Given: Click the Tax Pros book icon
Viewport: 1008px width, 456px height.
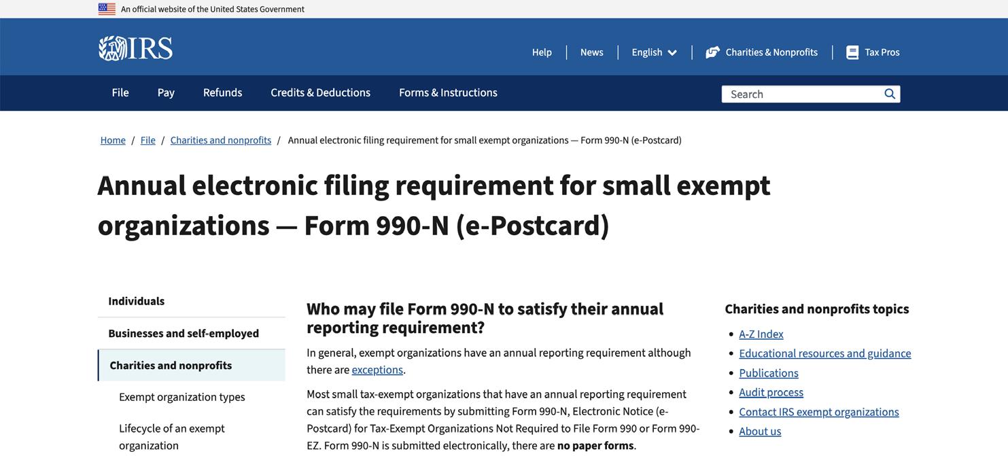Looking at the screenshot, I should pyautogui.click(x=852, y=52).
